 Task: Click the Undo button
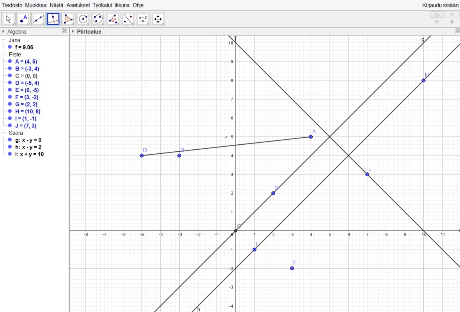point(437,15)
